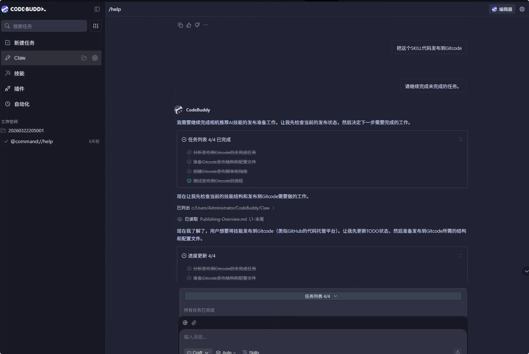529x354 pixels.
Task: Click the /help title header
Action: click(115, 9)
